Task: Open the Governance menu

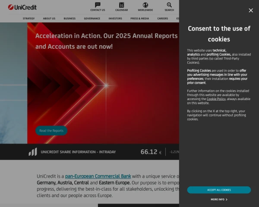Action: 92,18
